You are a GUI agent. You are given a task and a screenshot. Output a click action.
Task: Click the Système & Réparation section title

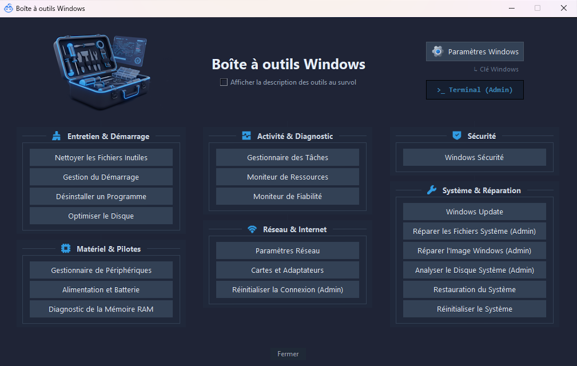coord(482,190)
